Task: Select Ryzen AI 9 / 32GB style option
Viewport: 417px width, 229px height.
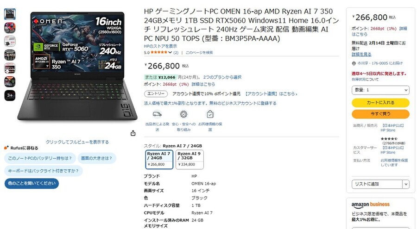Action: (190, 160)
